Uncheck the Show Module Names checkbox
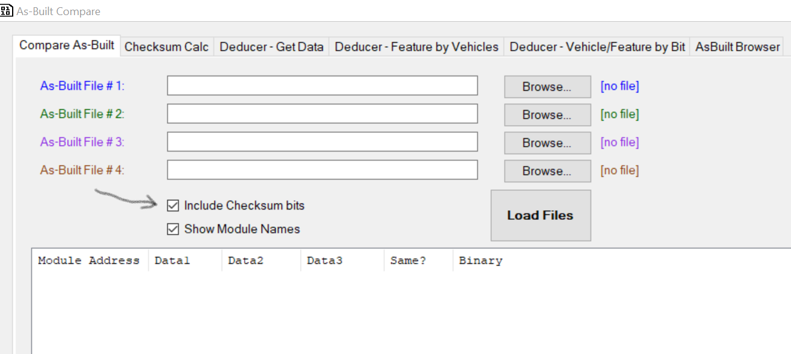Image resolution: width=791 pixels, height=354 pixels. click(173, 230)
